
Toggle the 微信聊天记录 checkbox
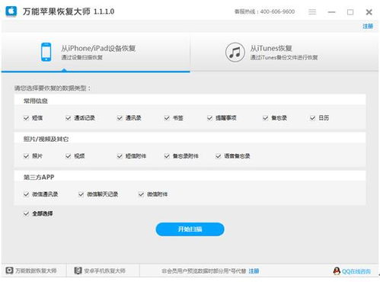click(81, 194)
